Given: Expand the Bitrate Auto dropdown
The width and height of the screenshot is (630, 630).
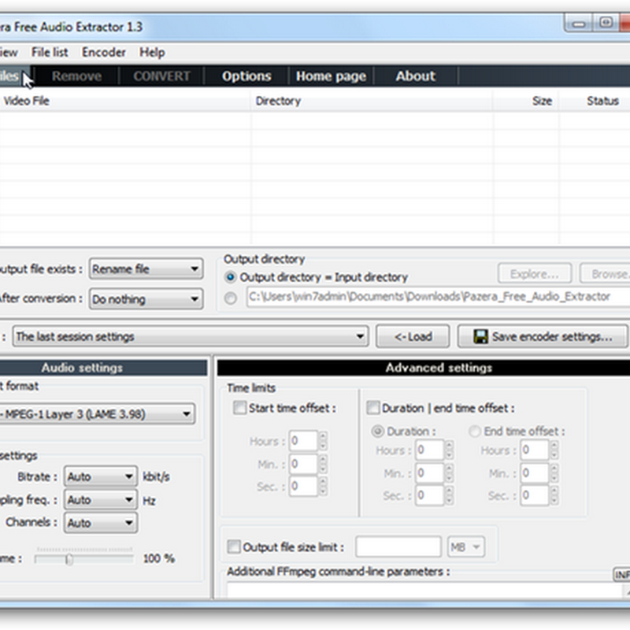Looking at the screenshot, I should [x=100, y=476].
